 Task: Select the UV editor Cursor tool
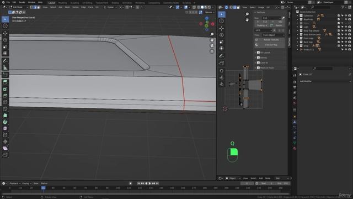[222, 21]
